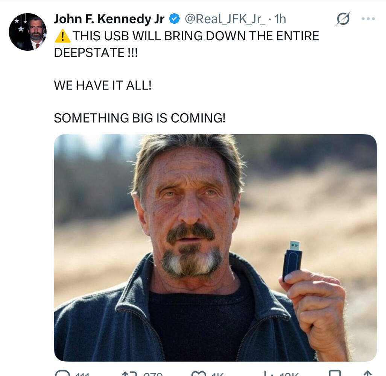Click the John F. Kennedy Jr display name
Viewport: 386px width, 376px height.
109,19
